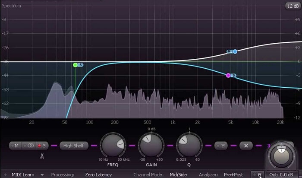Click the 30 kHz label under FREQ knob
The image size is (302, 178).
pos(123,159)
